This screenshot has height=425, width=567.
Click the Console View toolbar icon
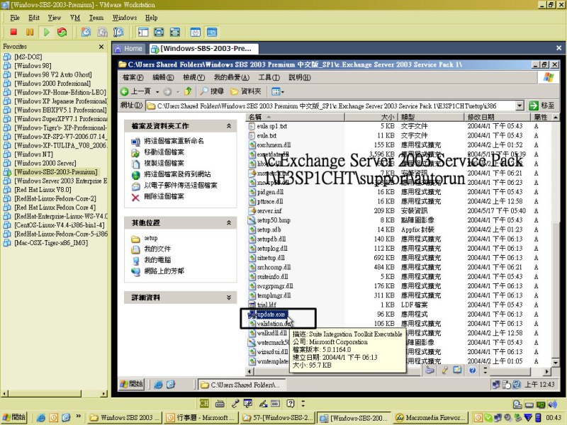click(212, 32)
